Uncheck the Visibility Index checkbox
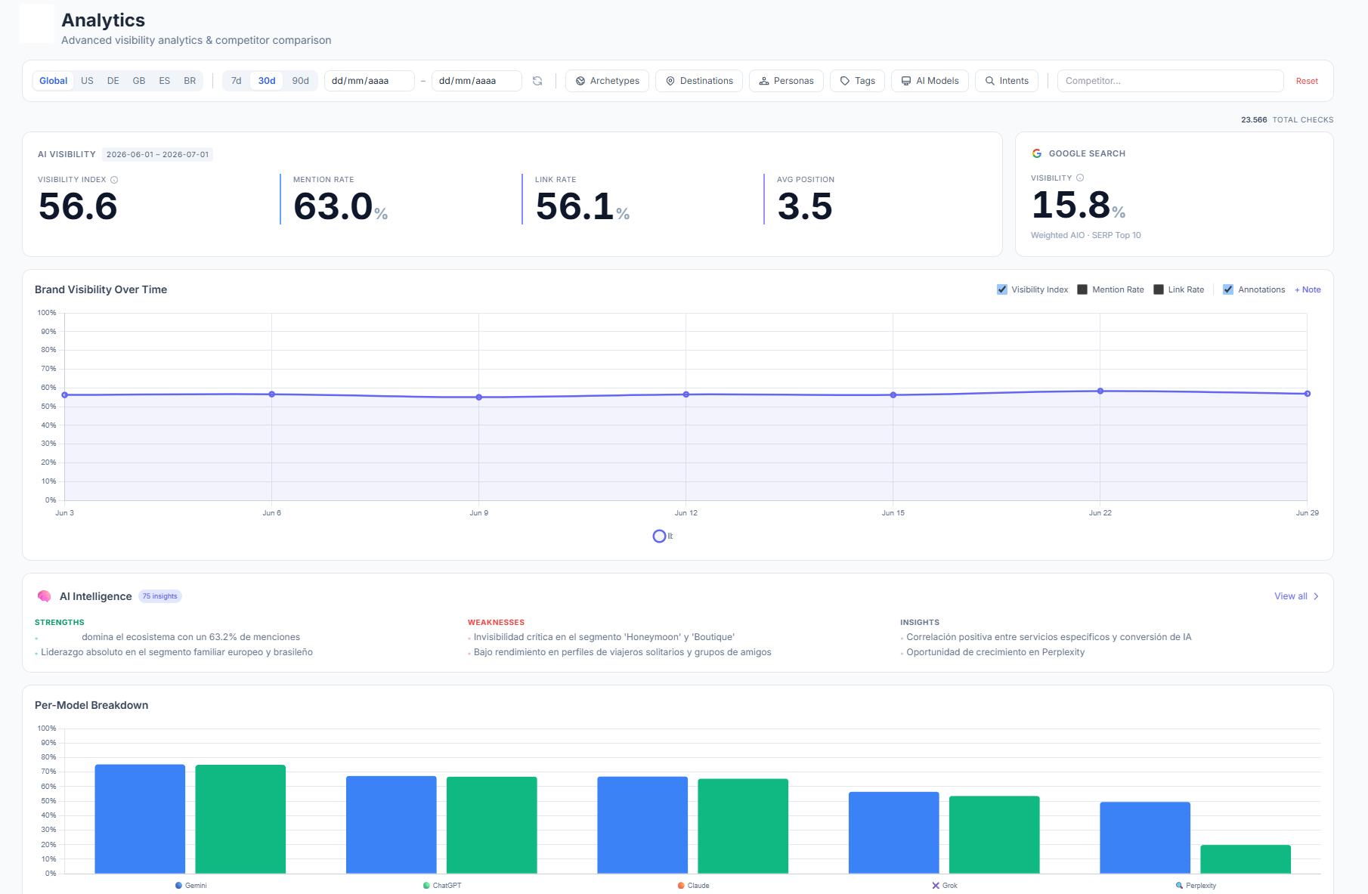1368x894 pixels. pyautogui.click(x=1002, y=289)
